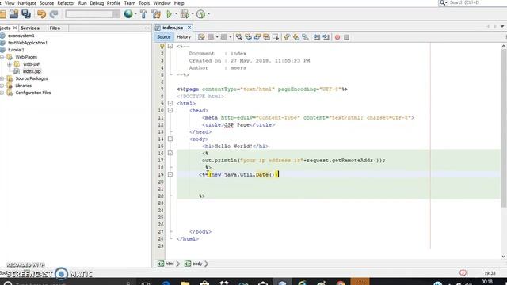Toggle Bookmark icon in editor toolbar
507x285 pixels.
pyautogui.click(x=305, y=37)
